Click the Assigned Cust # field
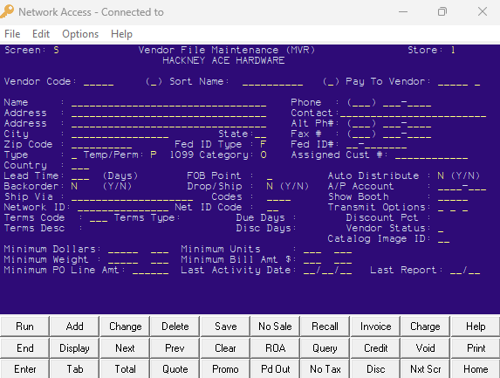 pos(431,155)
